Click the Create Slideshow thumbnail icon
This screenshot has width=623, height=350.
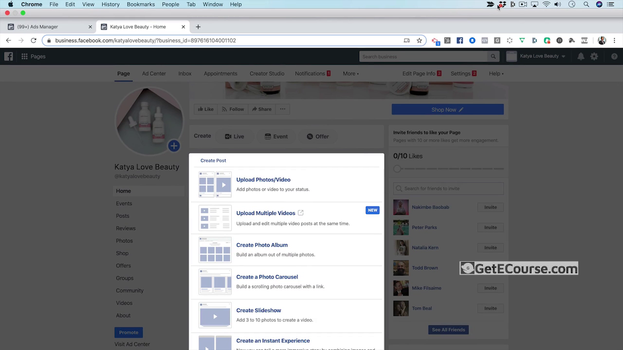click(x=215, y=315)
